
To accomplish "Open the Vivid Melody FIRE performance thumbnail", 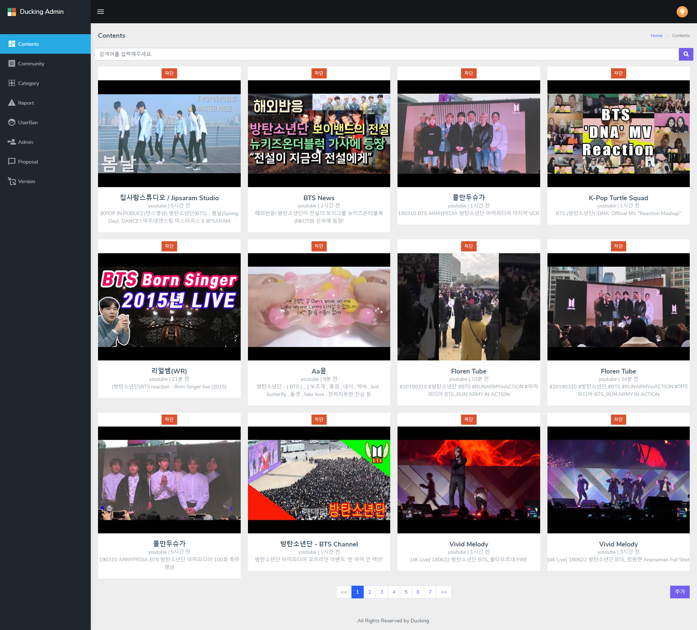I will [469, 480].
